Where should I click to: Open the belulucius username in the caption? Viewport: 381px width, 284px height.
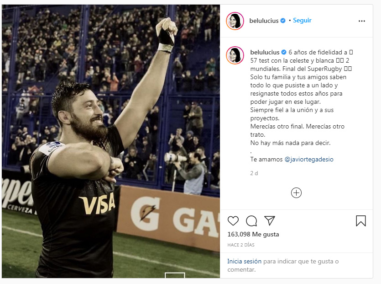pyautogui.click(x=265, y=52)
